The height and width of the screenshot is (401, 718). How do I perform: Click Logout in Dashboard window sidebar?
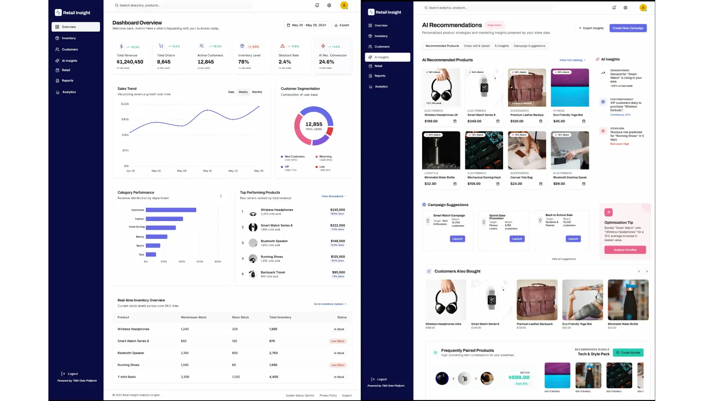click(x=69, y=374)
